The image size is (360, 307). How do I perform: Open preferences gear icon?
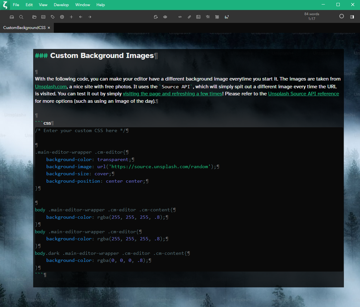click(62, 17)
